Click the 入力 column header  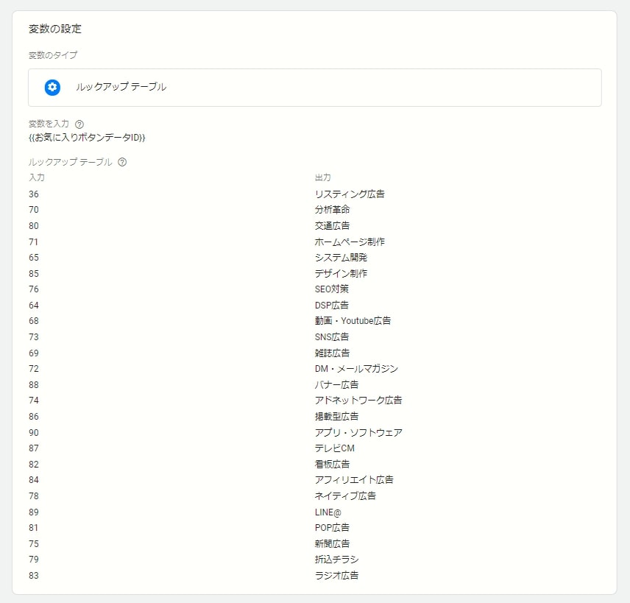(37, 177)
